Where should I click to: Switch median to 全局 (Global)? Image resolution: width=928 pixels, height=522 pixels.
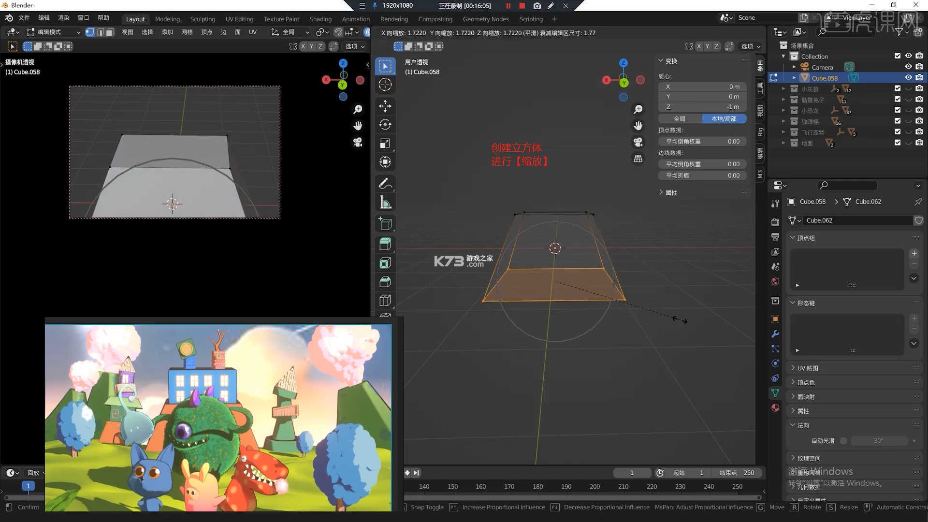680,118
